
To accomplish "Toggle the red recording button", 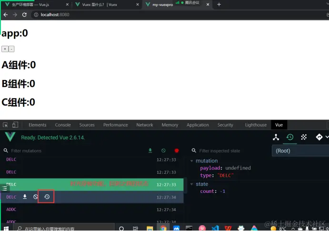I will point(177,151).
